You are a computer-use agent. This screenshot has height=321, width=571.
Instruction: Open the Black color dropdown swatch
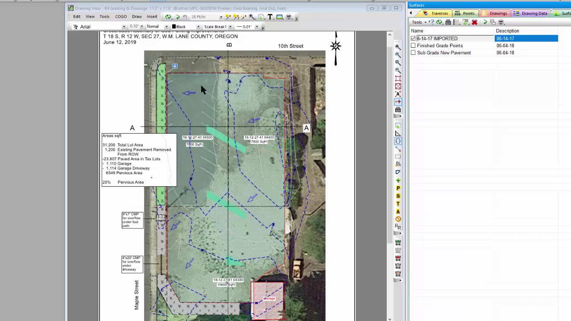pyautogui.click(x=199, y=27)
